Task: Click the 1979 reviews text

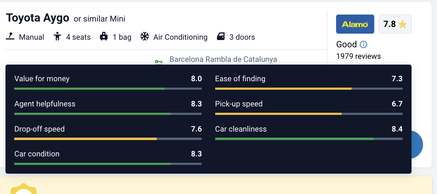Action: (359, 56)
